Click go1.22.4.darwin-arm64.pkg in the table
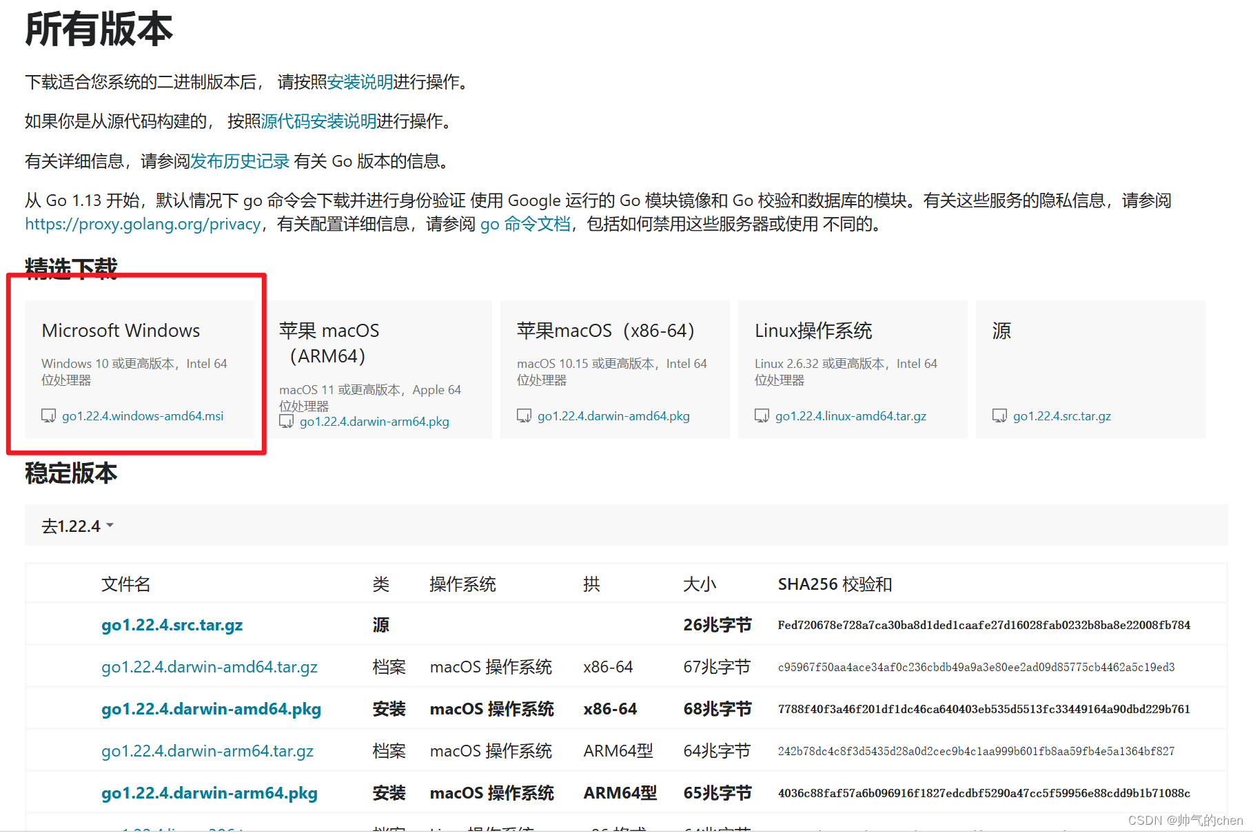 210,793
